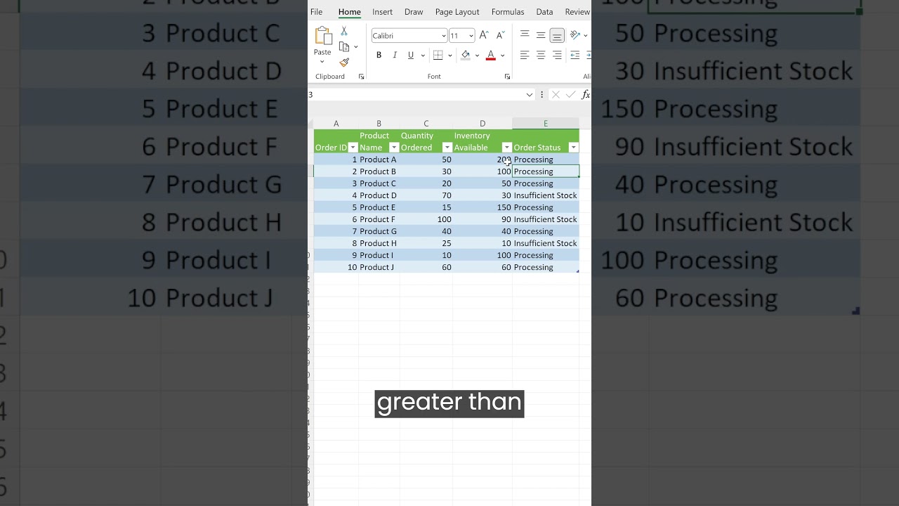Viewport: 899px width, 506px height.
Task: Open Clipboard group dialog launcher
Action: [362, 77]
